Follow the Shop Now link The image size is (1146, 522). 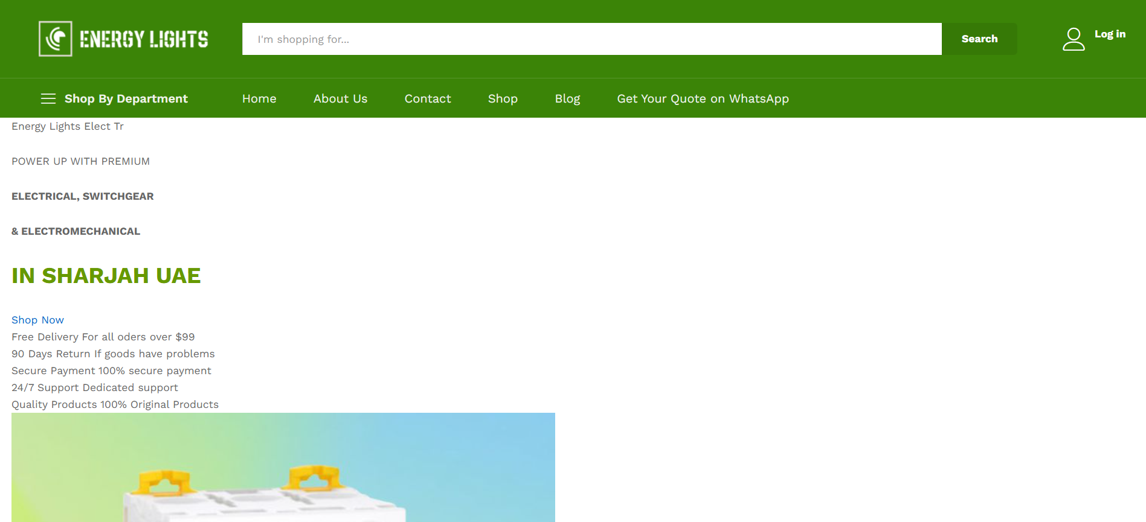tap(37, 320)
